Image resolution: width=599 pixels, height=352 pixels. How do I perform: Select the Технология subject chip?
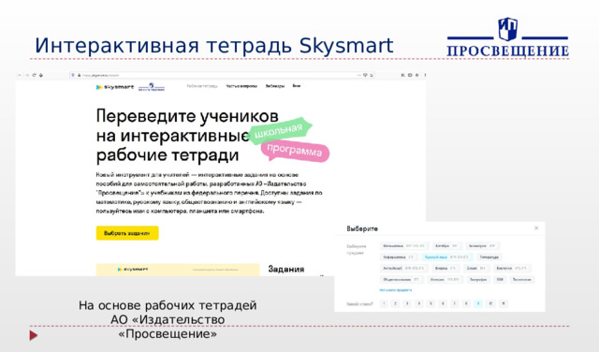[522, 279]
